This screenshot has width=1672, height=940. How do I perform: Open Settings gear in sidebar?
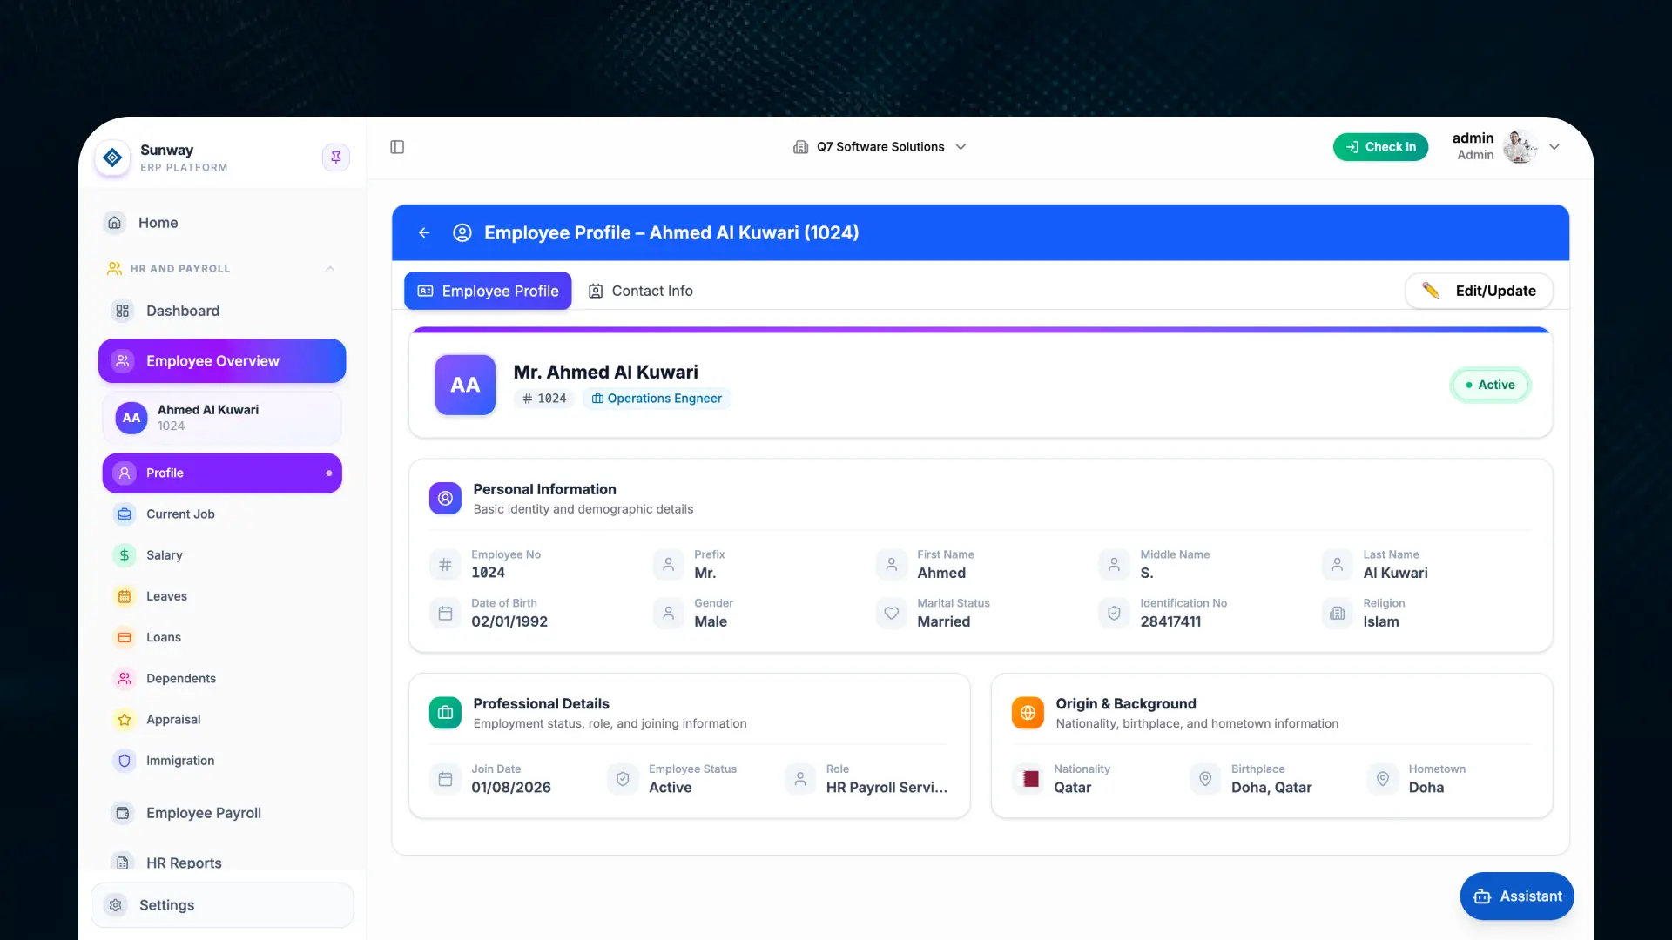coord(115,905)
